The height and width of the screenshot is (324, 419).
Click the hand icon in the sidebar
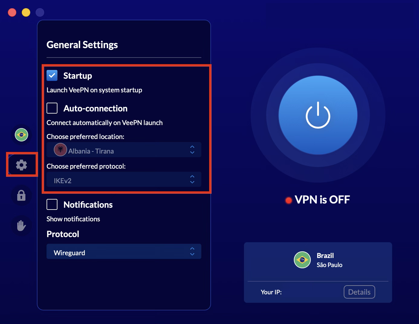point(21,225)
